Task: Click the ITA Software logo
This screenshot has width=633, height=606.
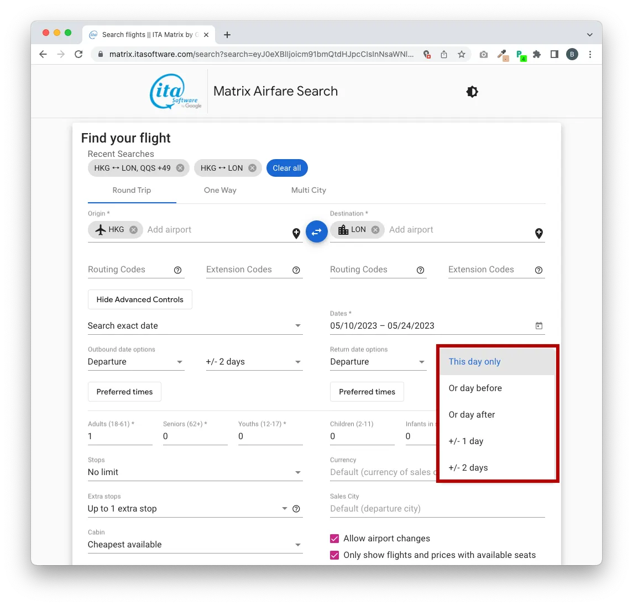Action: (176, 92)
